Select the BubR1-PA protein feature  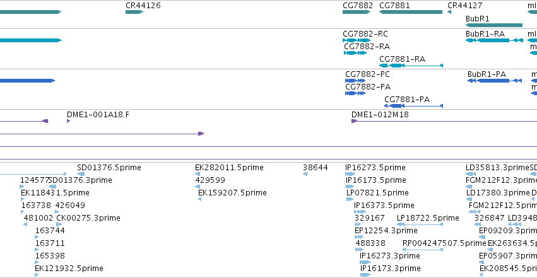click(x=495, y=81)
